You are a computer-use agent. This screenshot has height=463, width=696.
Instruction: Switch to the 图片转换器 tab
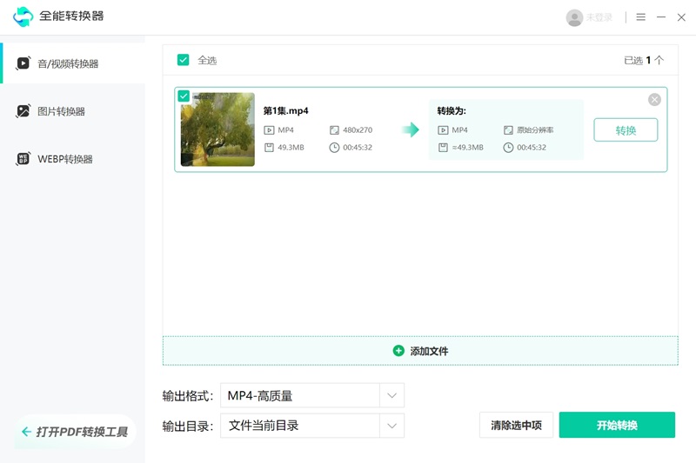(x=61, y=111)
